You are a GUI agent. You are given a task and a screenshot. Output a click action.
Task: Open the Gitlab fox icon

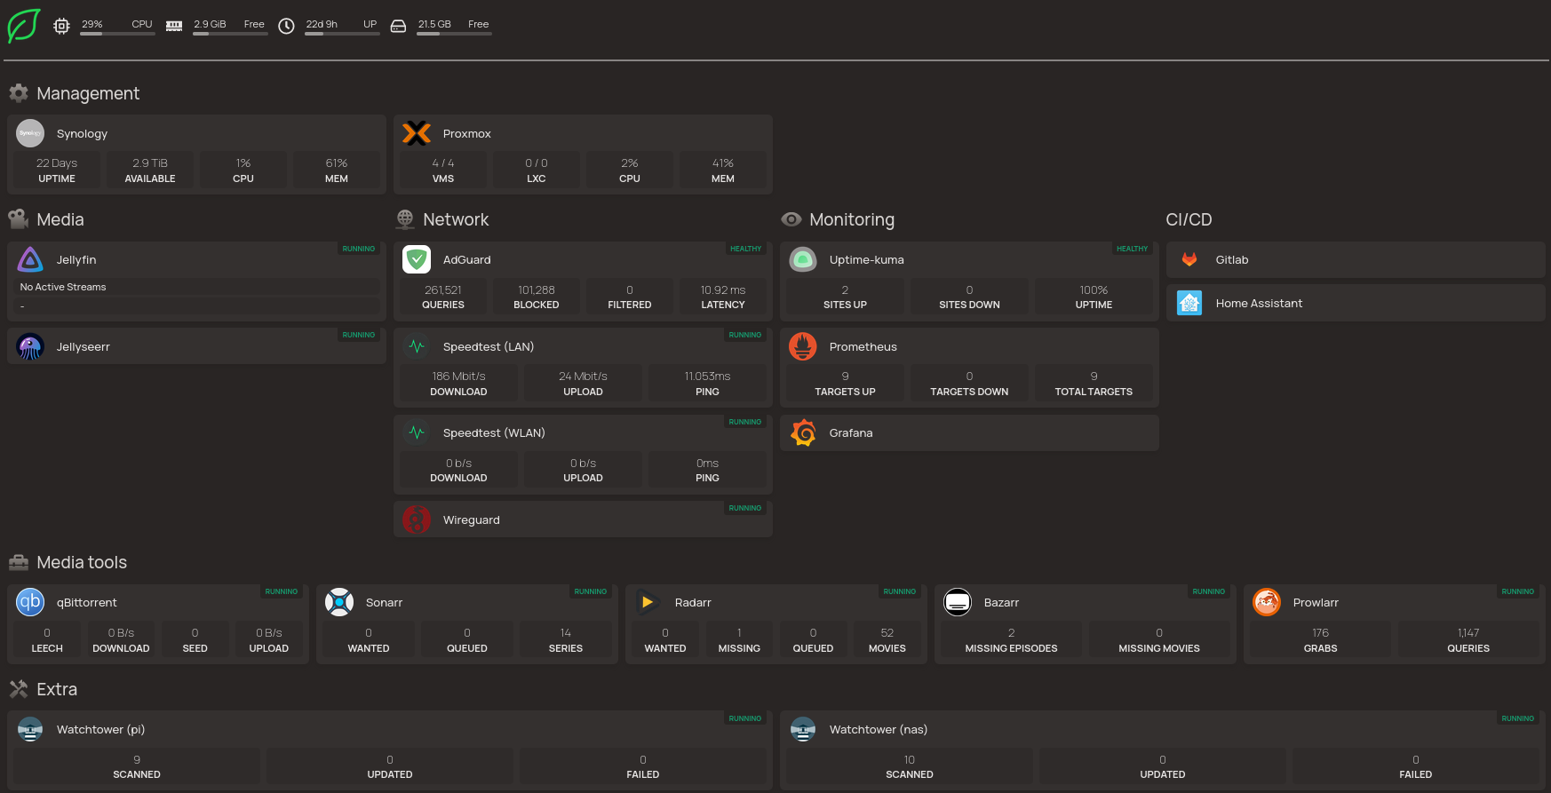1189,259
